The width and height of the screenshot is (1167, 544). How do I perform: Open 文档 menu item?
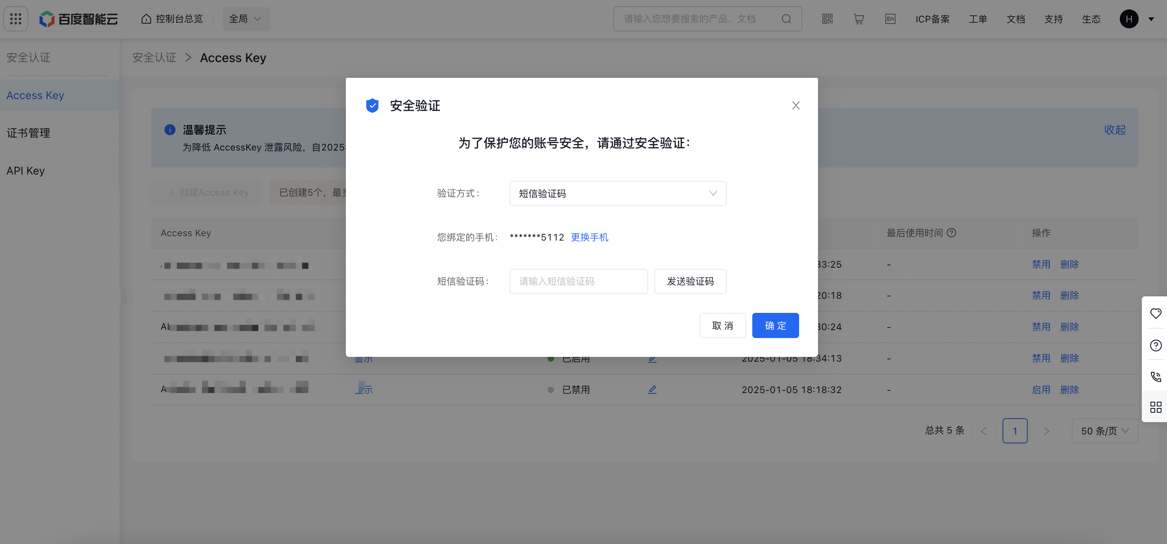click(1016, 19)
